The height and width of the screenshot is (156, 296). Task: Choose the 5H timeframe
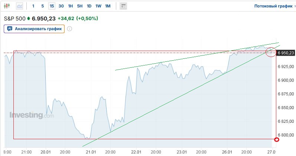(80, 6)
